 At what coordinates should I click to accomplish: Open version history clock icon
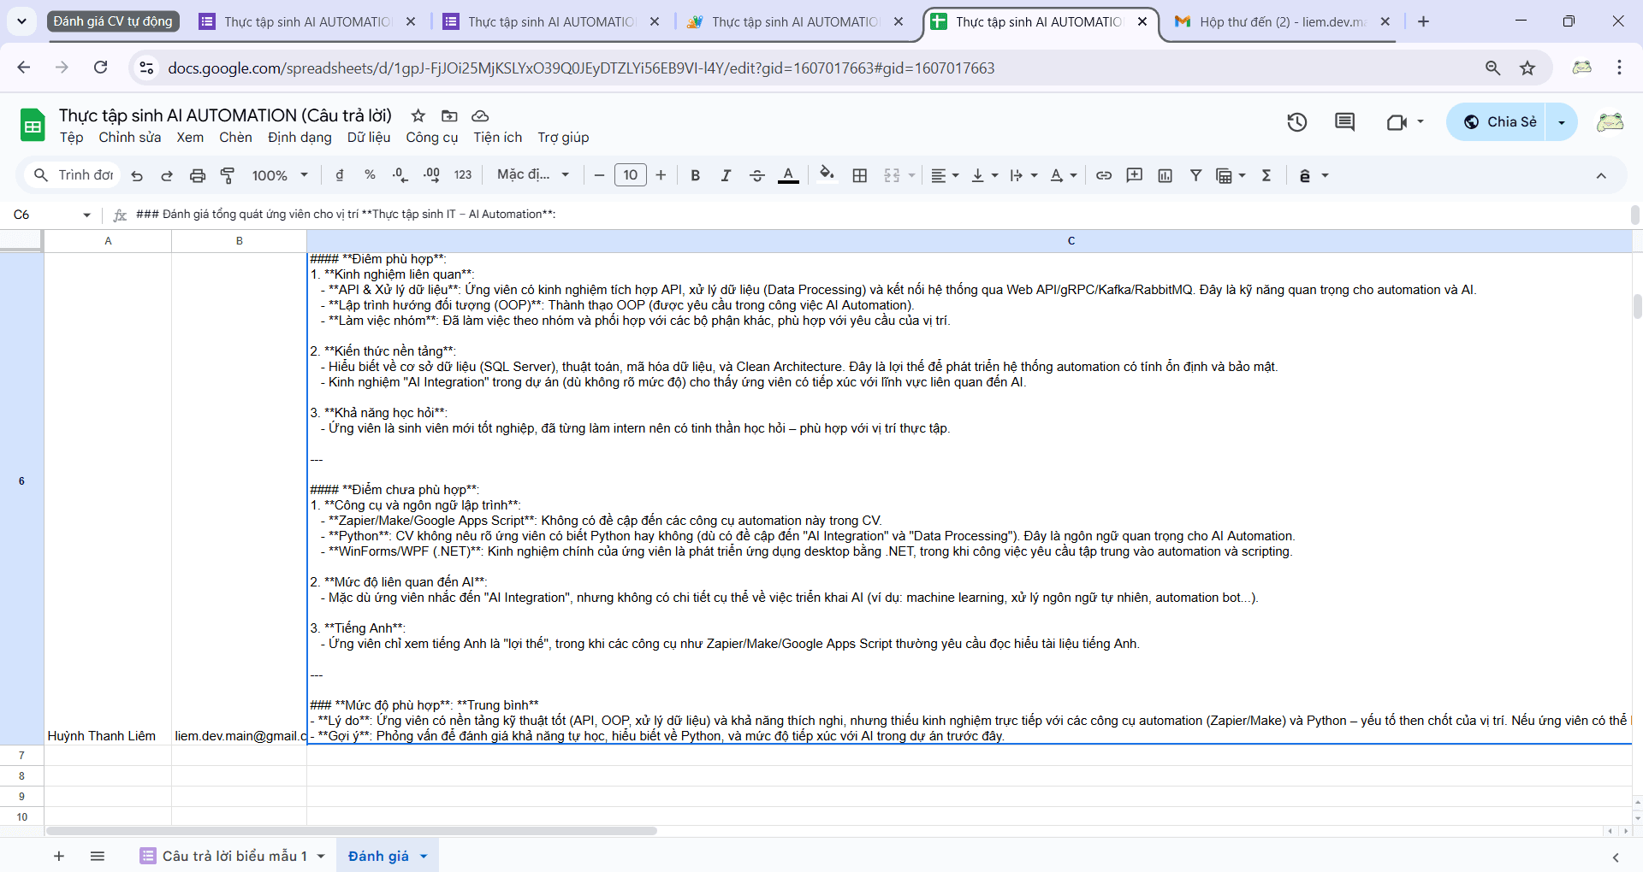pos(1296,122)
